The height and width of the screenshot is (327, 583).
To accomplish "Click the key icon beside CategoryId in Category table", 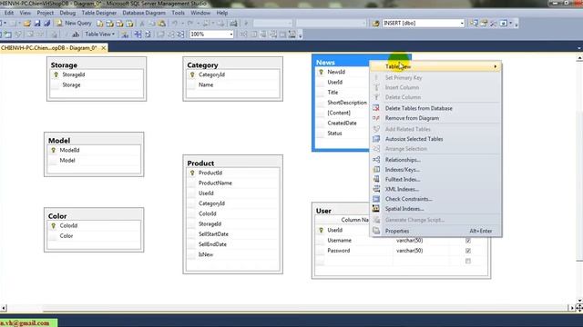I will (x=192, y=74).
